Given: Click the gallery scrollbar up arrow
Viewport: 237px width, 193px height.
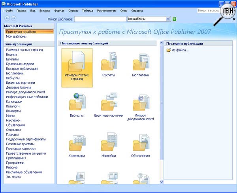Looking at the screenshot, I should [x=162, y=43].
